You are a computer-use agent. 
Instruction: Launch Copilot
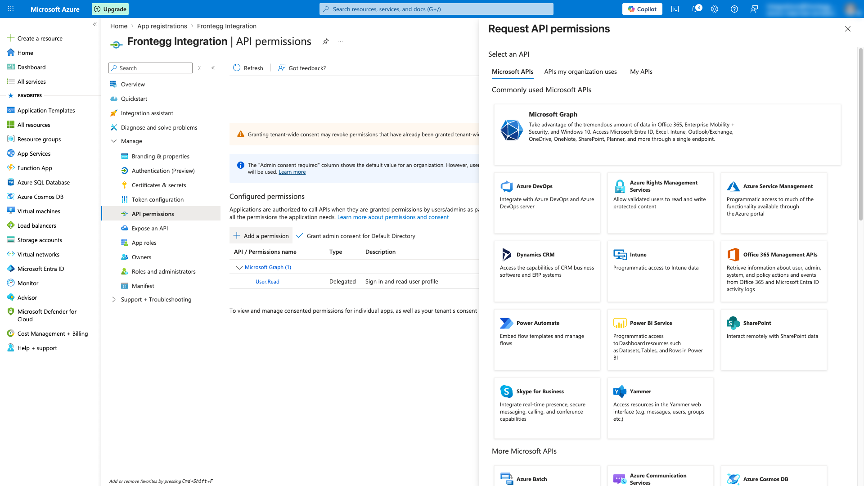[642, 9]
